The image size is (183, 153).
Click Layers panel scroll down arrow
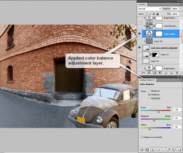point(181,69)
